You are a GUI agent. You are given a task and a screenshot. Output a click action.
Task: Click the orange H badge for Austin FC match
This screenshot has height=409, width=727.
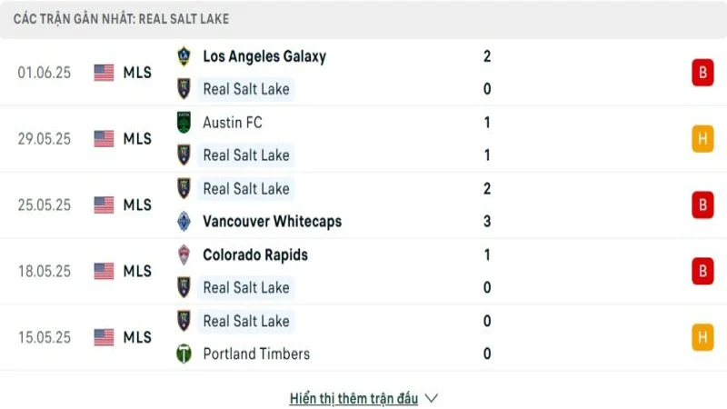[702, 139]
